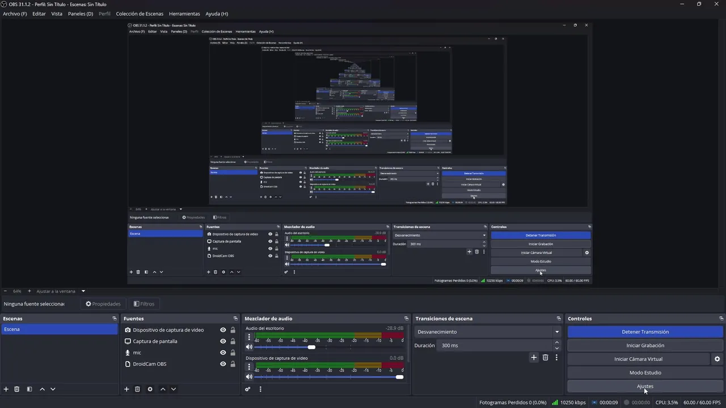Open the Ayuda menu
Viewport: 726px width, 408px height.
tap(217, 14)
